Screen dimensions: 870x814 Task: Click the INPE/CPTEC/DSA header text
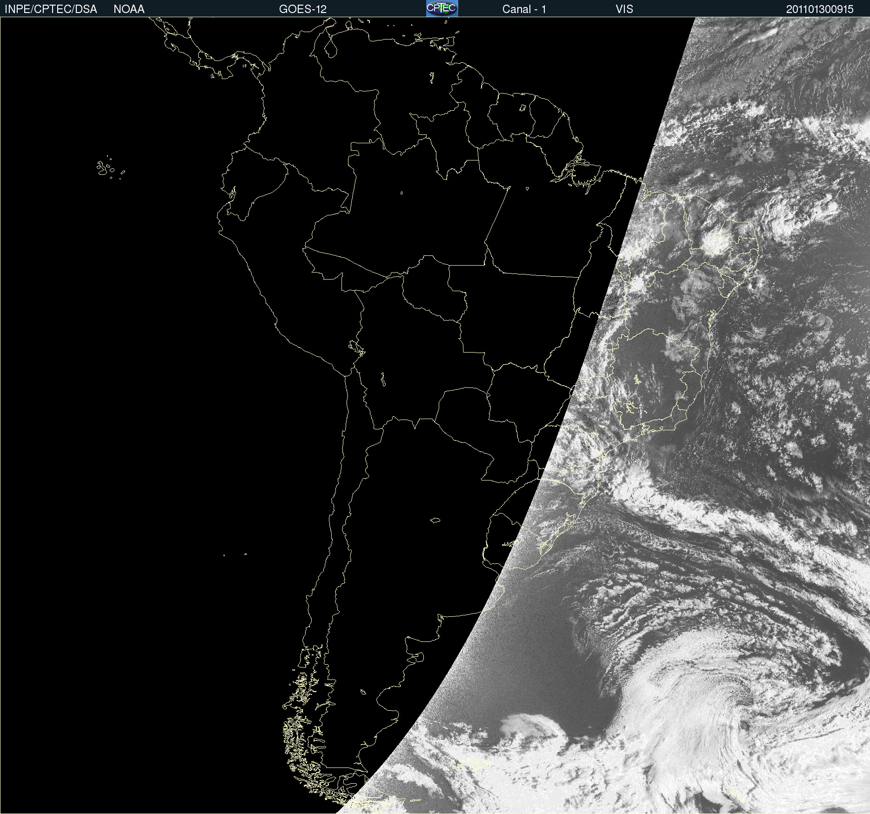pyautogui.click(x=51, y=9)
